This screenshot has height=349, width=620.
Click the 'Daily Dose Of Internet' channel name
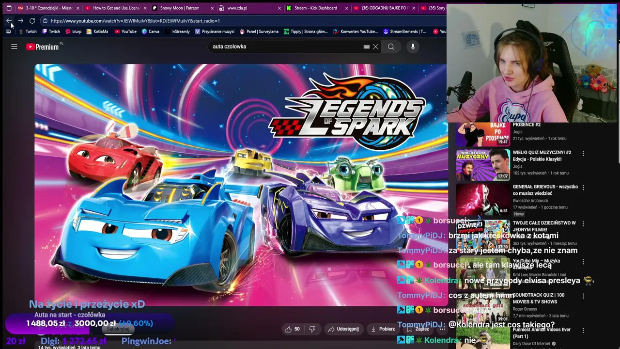point(532,344)
